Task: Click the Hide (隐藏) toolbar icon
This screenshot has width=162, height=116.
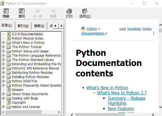Action: (6, 11)
